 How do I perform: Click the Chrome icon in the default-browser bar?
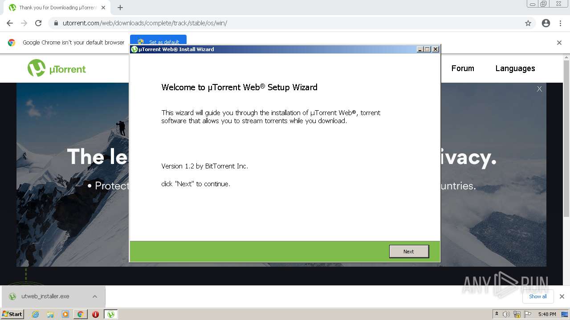click(x=12, y=43)
